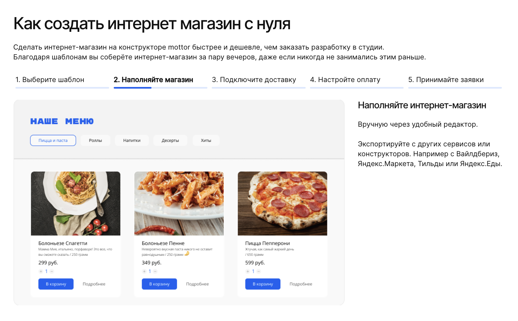The image size is (518, 321).
Task: Increase quantity of Болоньезе Пенне
Action: pos(144,271)
